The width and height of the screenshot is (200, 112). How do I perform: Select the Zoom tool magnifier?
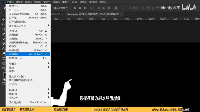(4, 68)
